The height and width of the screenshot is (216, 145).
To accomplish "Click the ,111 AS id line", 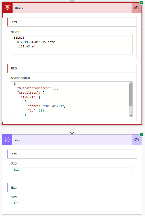I will point(26,47).
